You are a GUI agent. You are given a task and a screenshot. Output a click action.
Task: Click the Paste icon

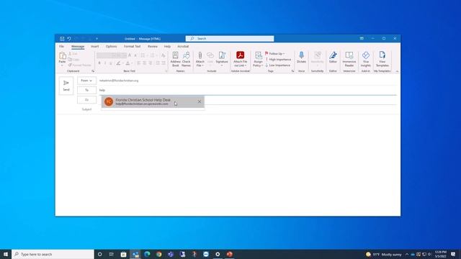[63, 56]
